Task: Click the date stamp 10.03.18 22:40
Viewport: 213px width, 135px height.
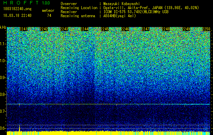Action: tap(17, 16)
